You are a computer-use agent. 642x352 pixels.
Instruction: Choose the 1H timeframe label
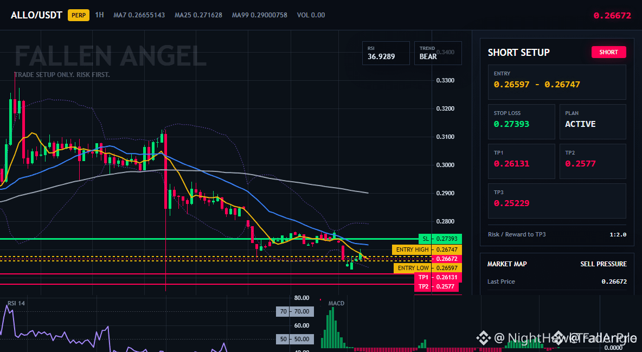pyautogui.click(x=99, y=15)
